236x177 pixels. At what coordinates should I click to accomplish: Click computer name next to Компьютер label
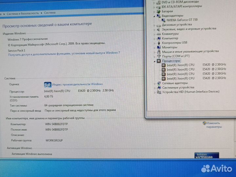[56, 124]
